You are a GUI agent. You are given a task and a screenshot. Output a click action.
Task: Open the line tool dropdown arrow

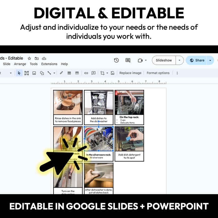[54, 73]
